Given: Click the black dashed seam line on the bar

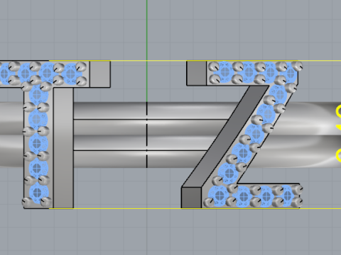Looking at the screenshot, I should point(147,135).
